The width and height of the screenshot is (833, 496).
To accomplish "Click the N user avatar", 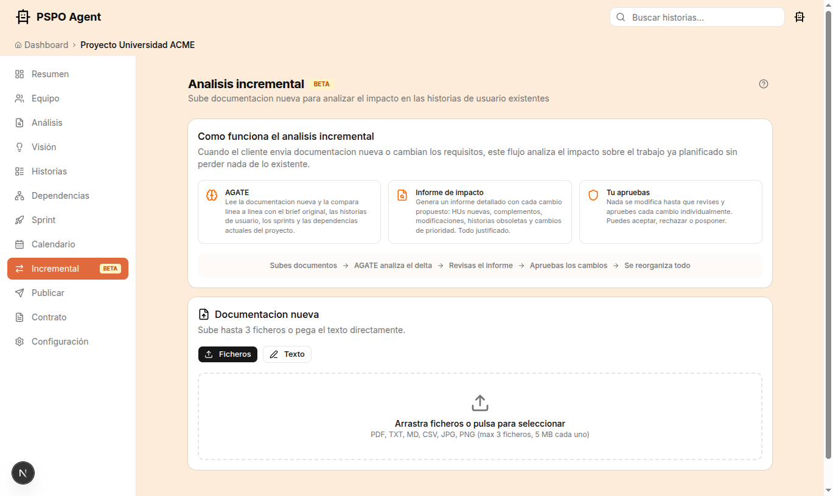I will click(x=23, y=472).
